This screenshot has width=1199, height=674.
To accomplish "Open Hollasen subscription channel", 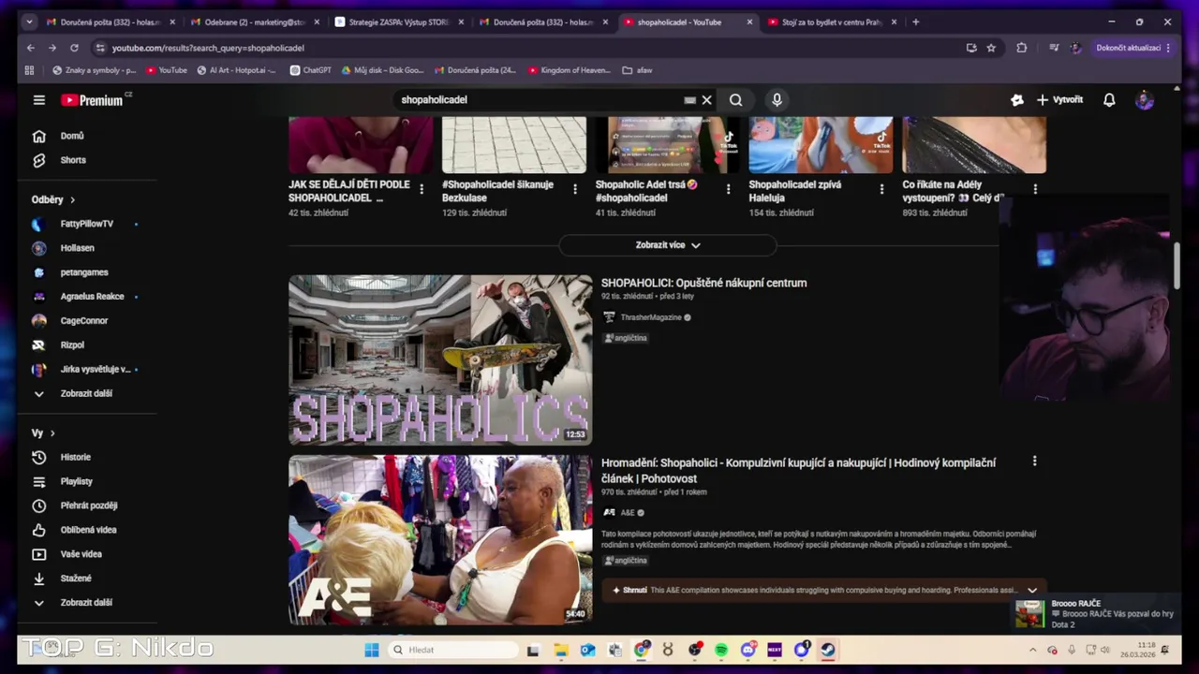I will [x=77, y=248].
